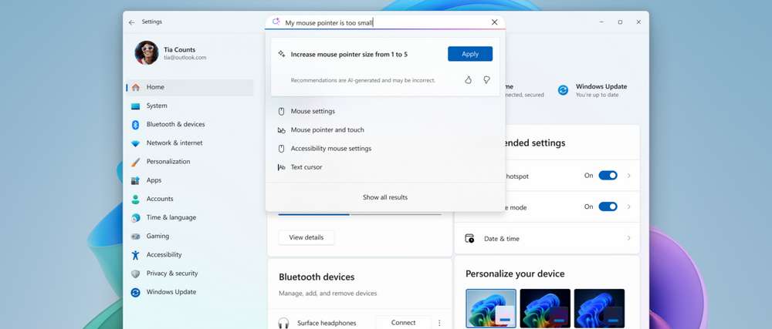Screen dimensions: 772x329
Task: Apply the mouse pointer size recommendation
Action: coord(469,54)
